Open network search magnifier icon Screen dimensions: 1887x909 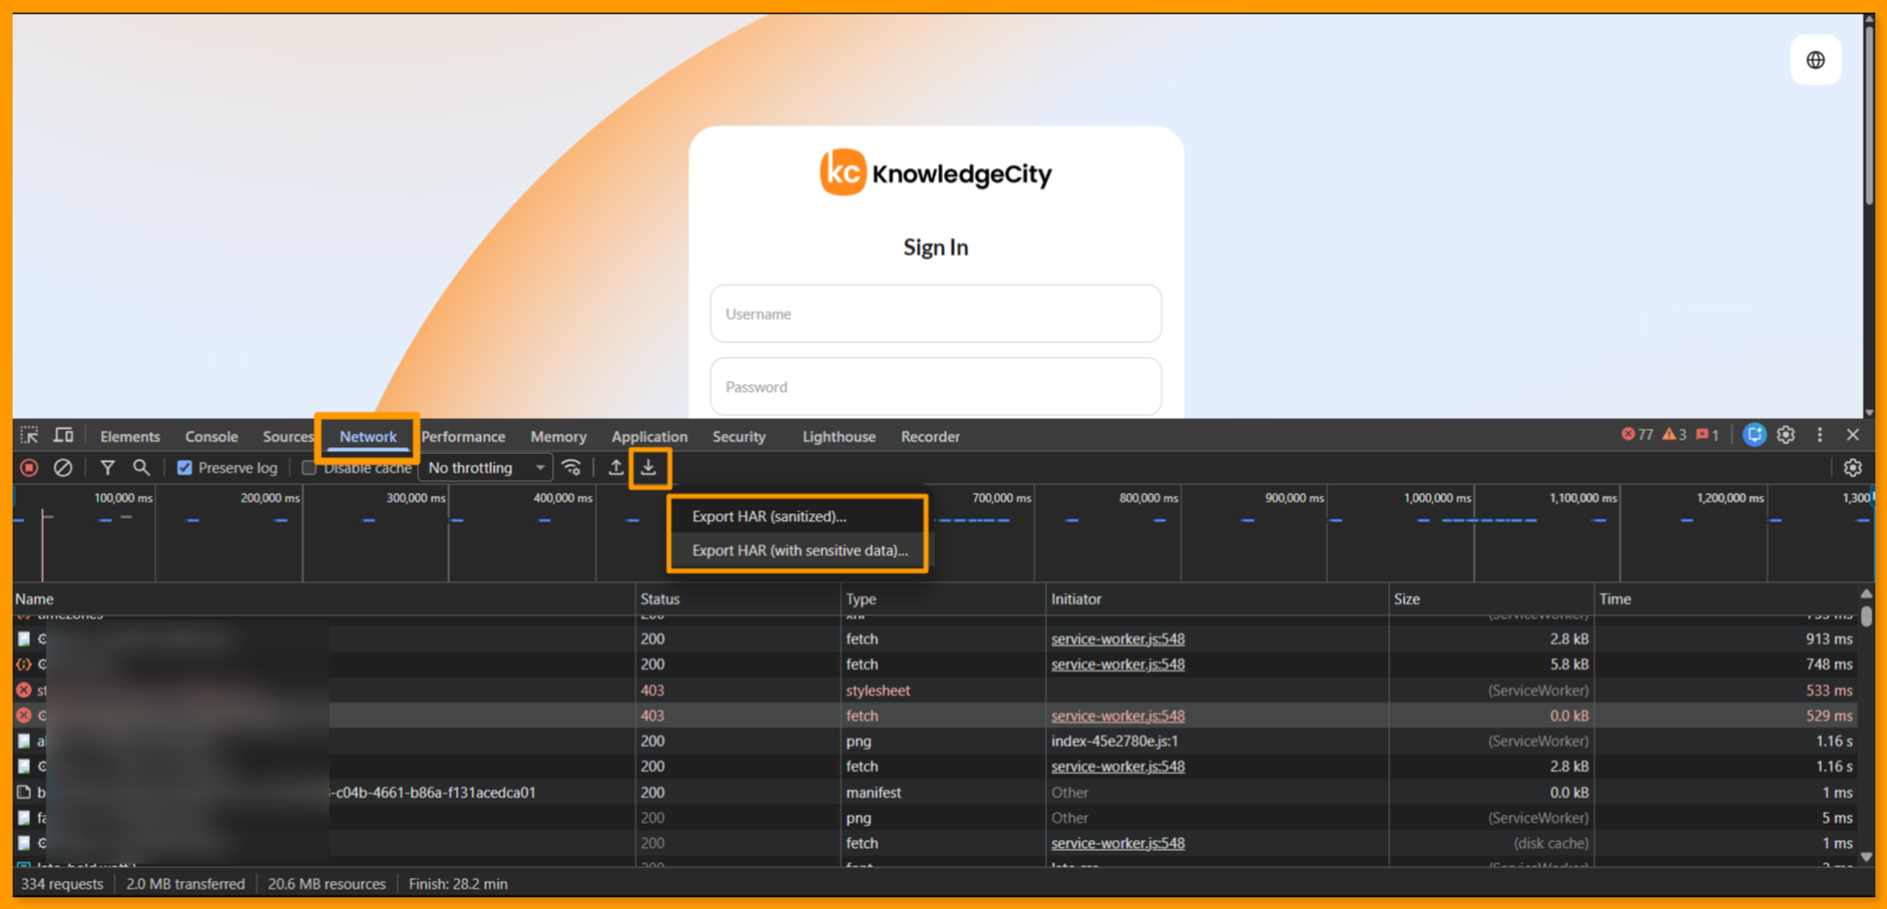click(x=142, y=468)
